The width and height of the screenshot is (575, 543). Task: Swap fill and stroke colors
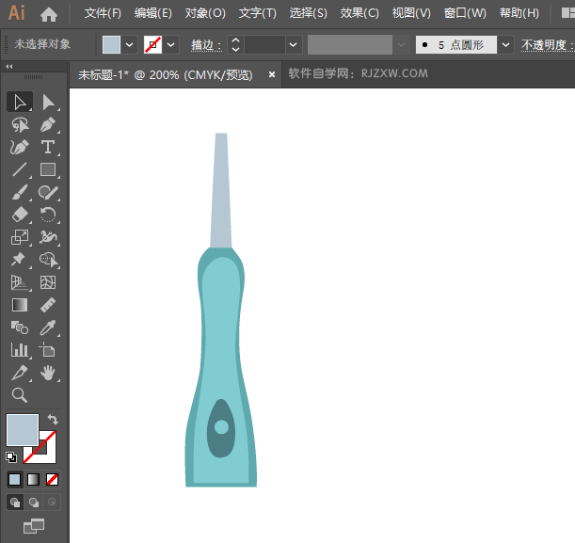pyautogui.click(x=53, y=420)
